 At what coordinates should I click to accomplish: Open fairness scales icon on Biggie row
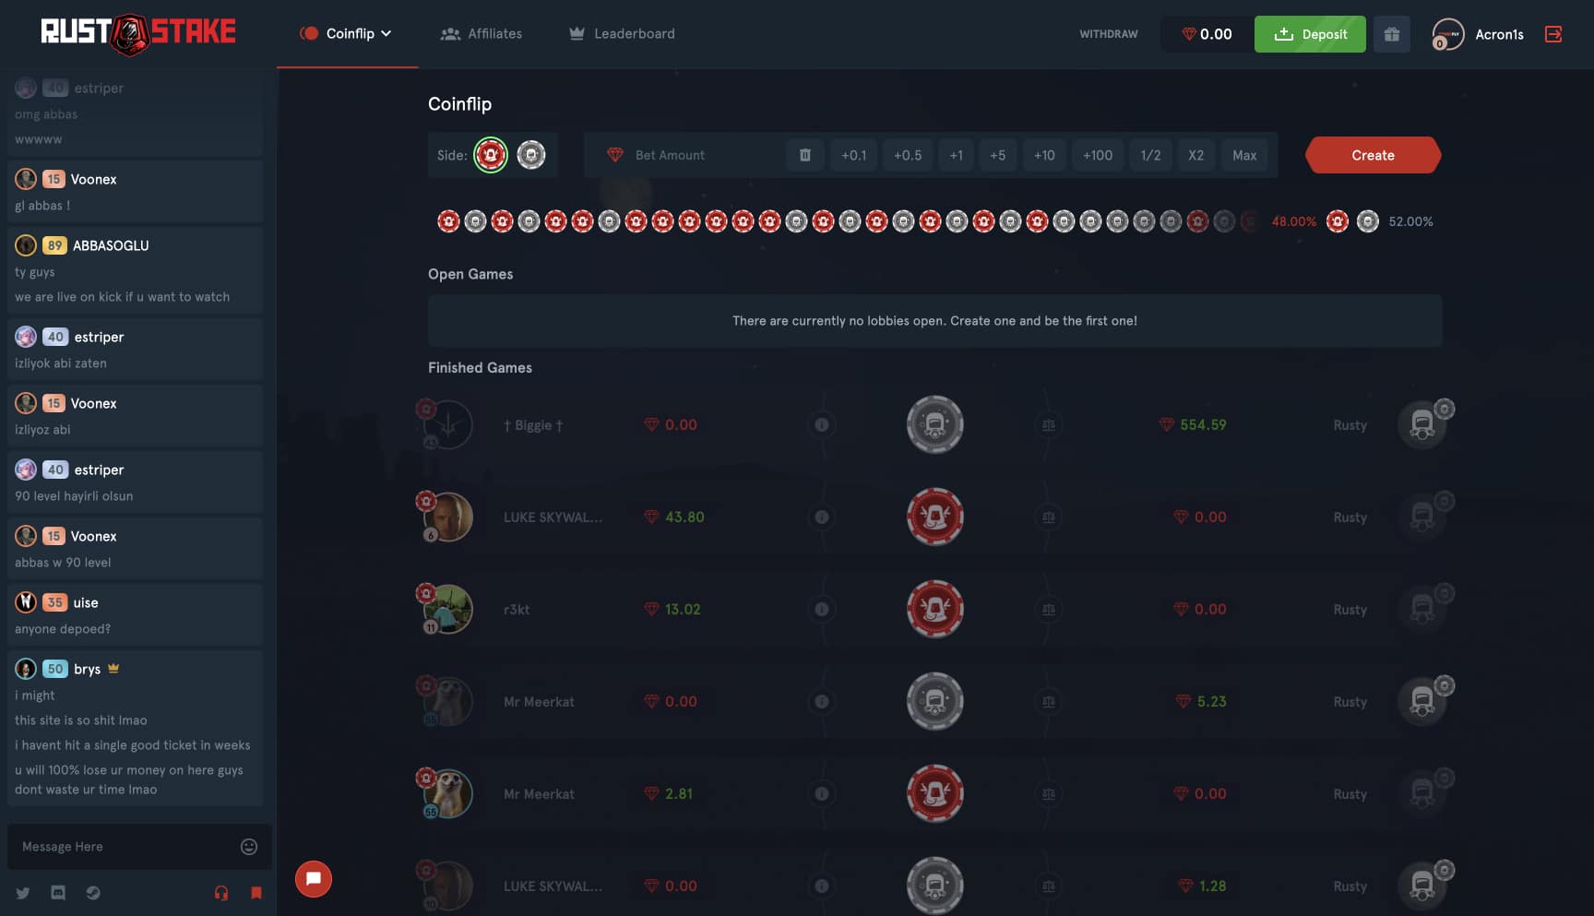[x=1049, y=425]
